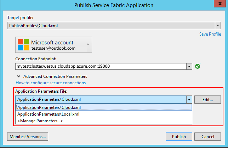Open How to configure secure connections
The width and height of the screenshot is (228, 148).
tap(51, 83)
